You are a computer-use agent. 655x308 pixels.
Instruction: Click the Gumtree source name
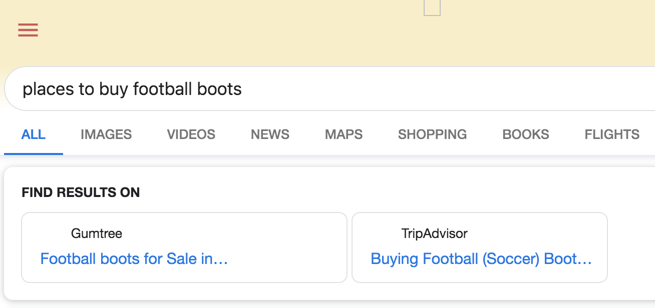(97, 233)
